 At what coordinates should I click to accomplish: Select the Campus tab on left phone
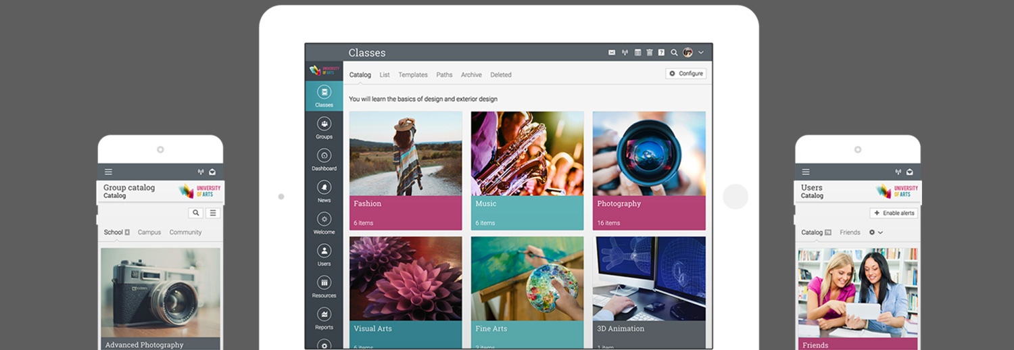(149, 232)
